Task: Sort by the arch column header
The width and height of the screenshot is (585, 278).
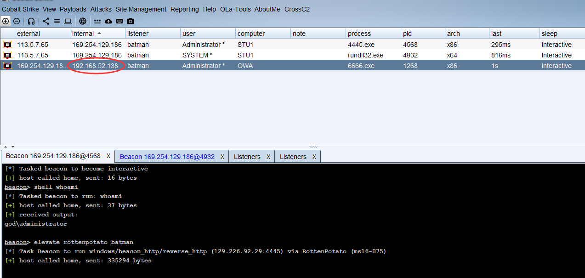Action: click(x=467, y=34)
